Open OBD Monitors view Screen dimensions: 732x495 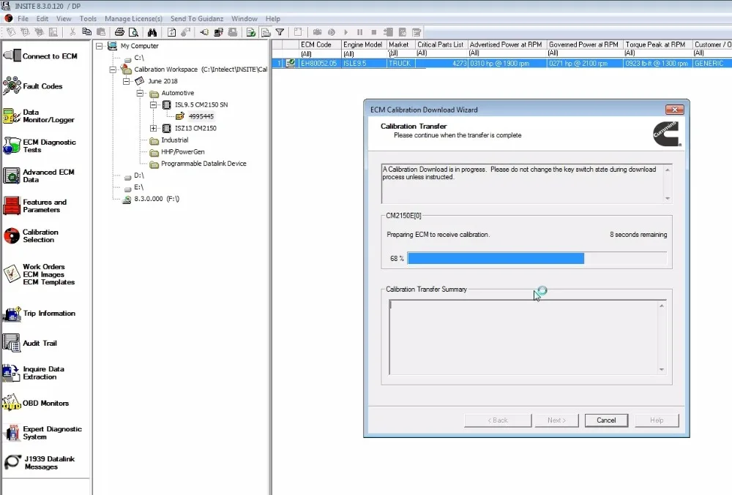click(x=36, y=403)
